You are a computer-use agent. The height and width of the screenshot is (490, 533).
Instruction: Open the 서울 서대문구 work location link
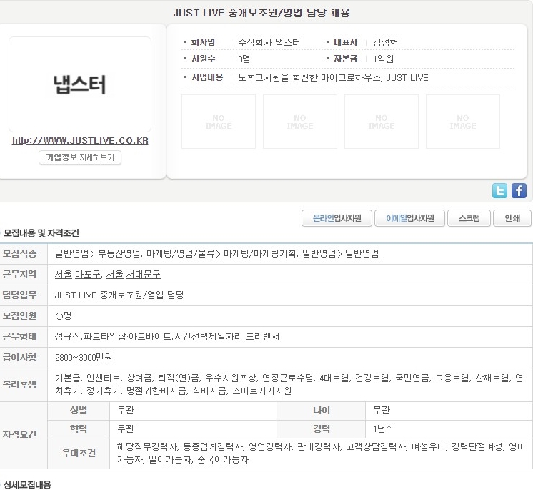tap(133, 274)
